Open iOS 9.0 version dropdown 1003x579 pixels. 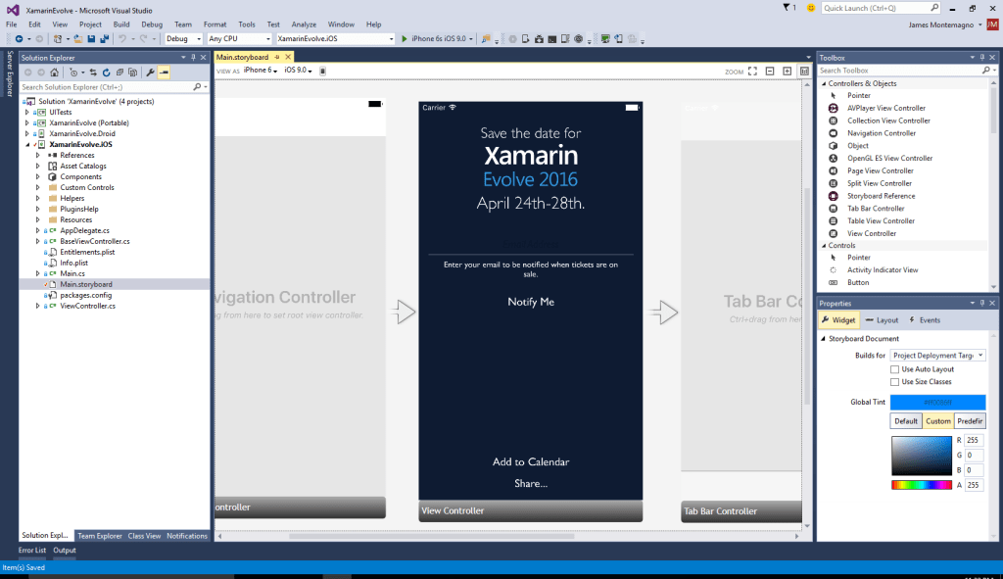click(298, 71)
